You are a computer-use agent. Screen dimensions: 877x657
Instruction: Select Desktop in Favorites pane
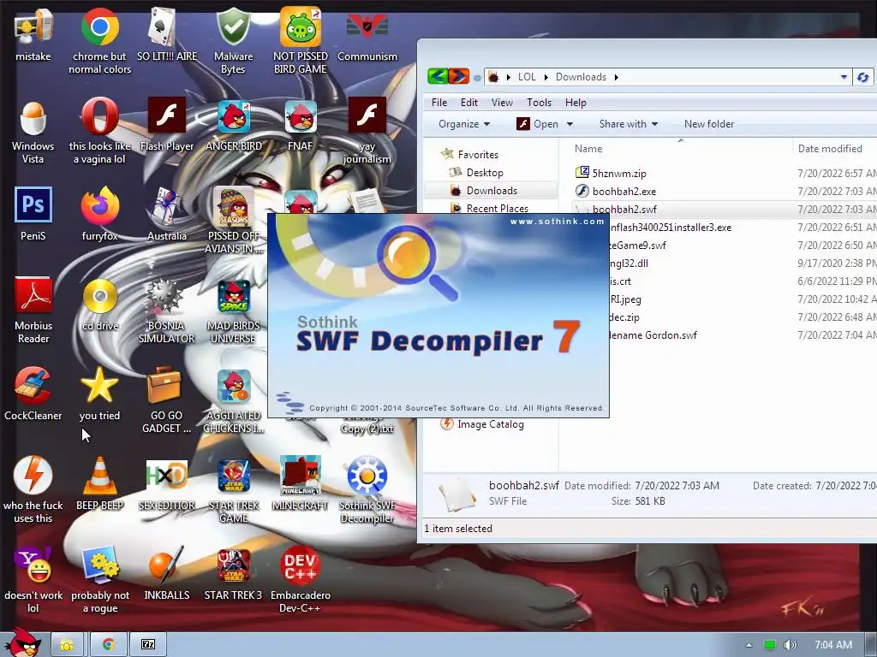point(485,173)
